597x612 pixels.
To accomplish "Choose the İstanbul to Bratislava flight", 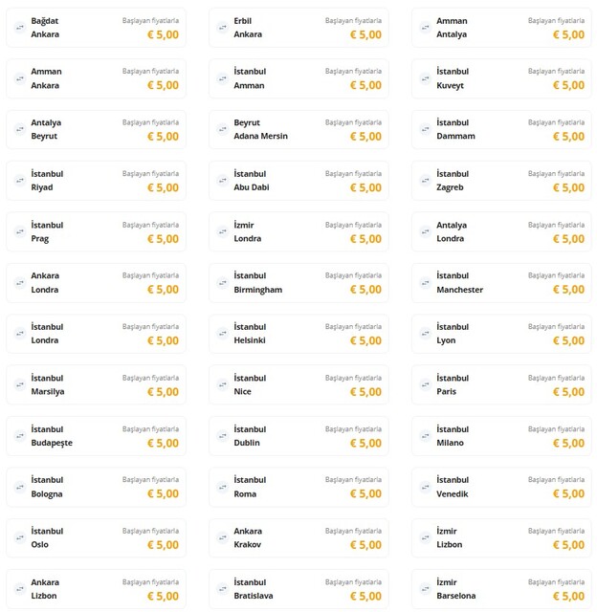I will [298, 589].
